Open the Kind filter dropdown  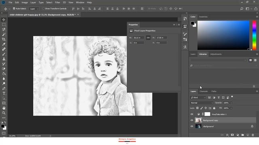(198, 97)
